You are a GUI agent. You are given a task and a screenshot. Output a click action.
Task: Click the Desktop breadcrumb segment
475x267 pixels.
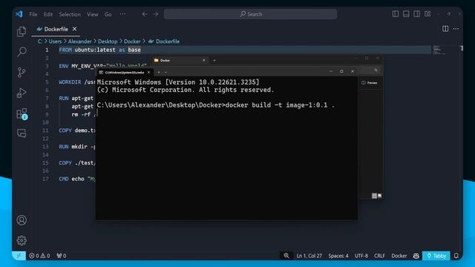pos(108,42)
